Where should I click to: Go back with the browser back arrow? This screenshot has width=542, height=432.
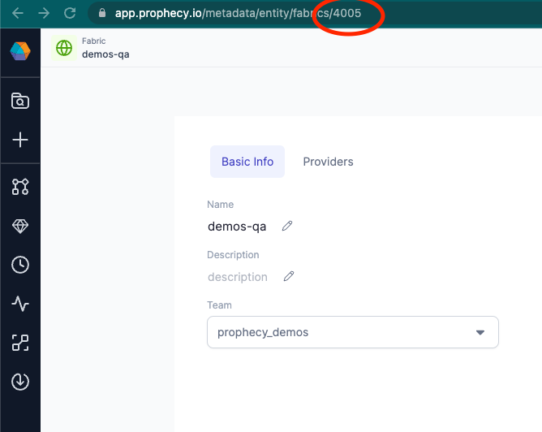click(18, 13)
